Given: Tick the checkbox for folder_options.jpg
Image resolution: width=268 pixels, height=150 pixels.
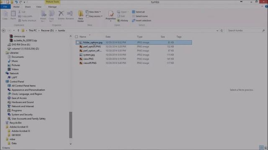Looking at the screenshot, I should [x=77, y=42].
